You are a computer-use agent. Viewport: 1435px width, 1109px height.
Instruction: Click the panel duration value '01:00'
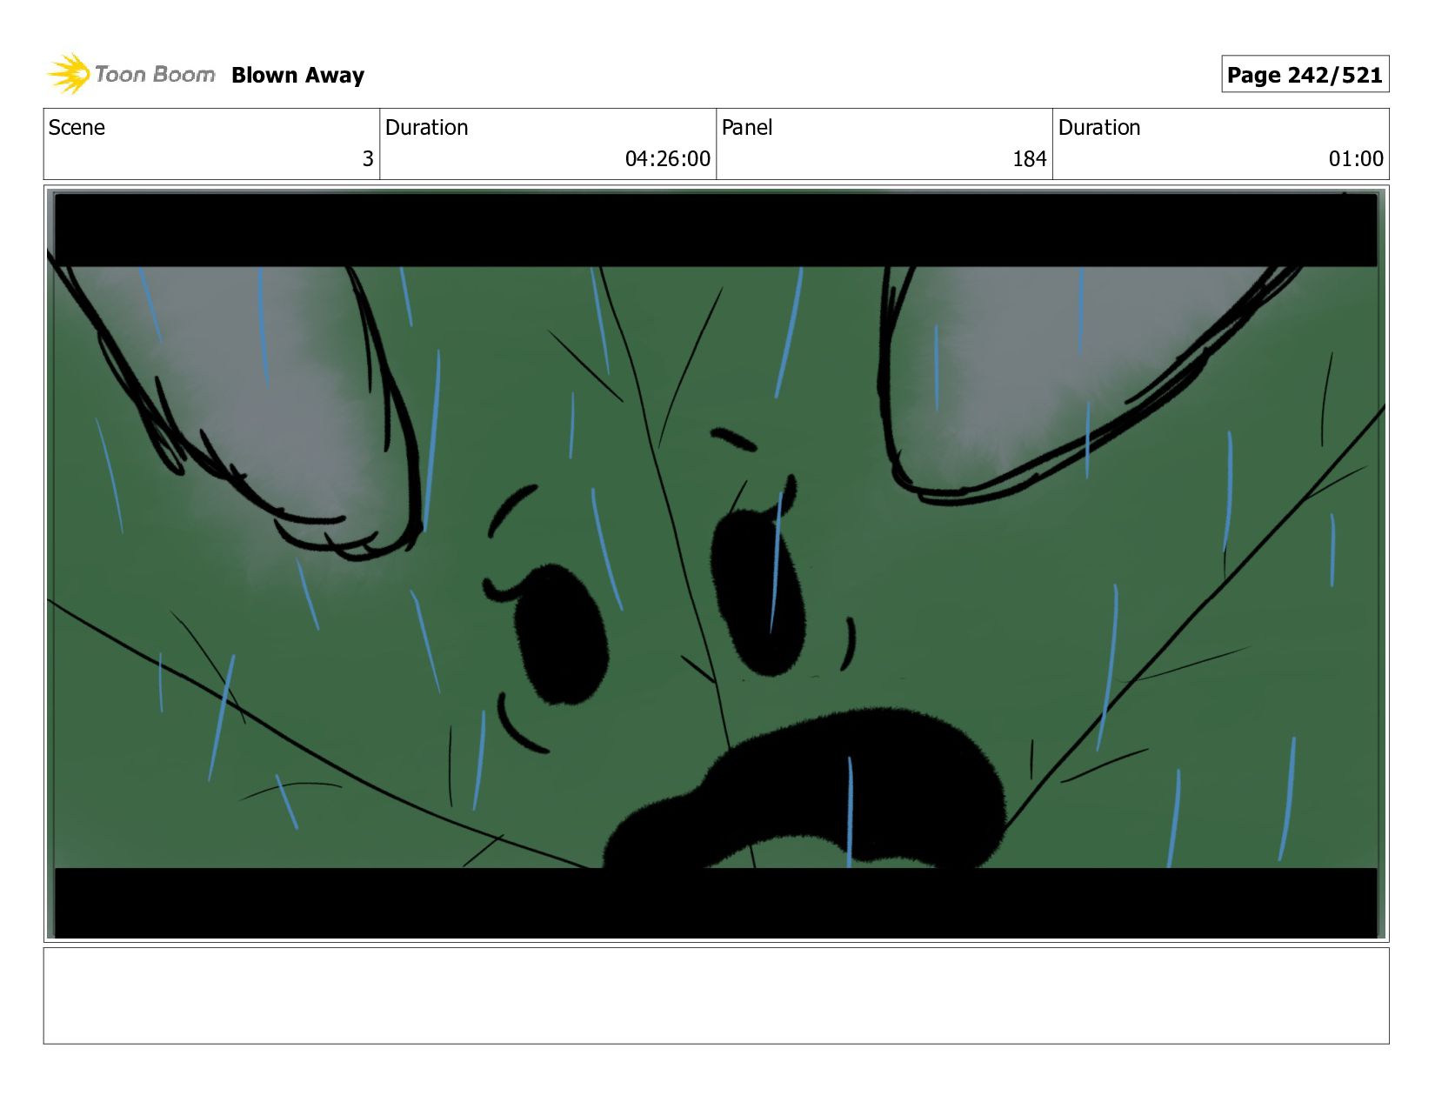[1356, 159]
